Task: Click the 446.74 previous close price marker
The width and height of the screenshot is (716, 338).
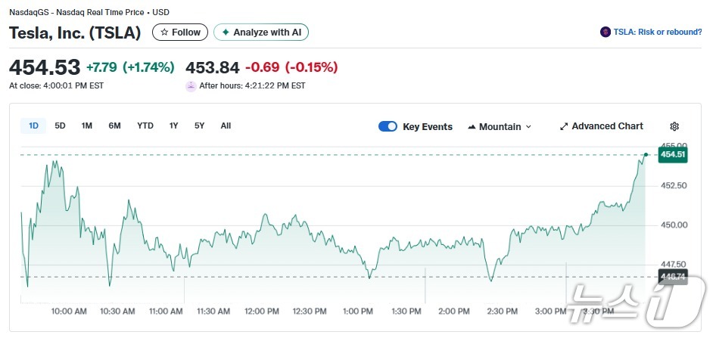Action: point(672,277)
